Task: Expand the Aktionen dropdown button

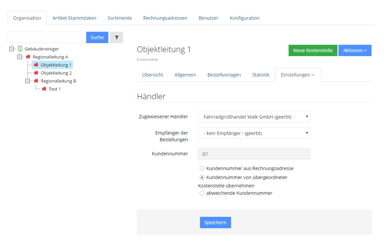Action: click(x=355, y=51)
